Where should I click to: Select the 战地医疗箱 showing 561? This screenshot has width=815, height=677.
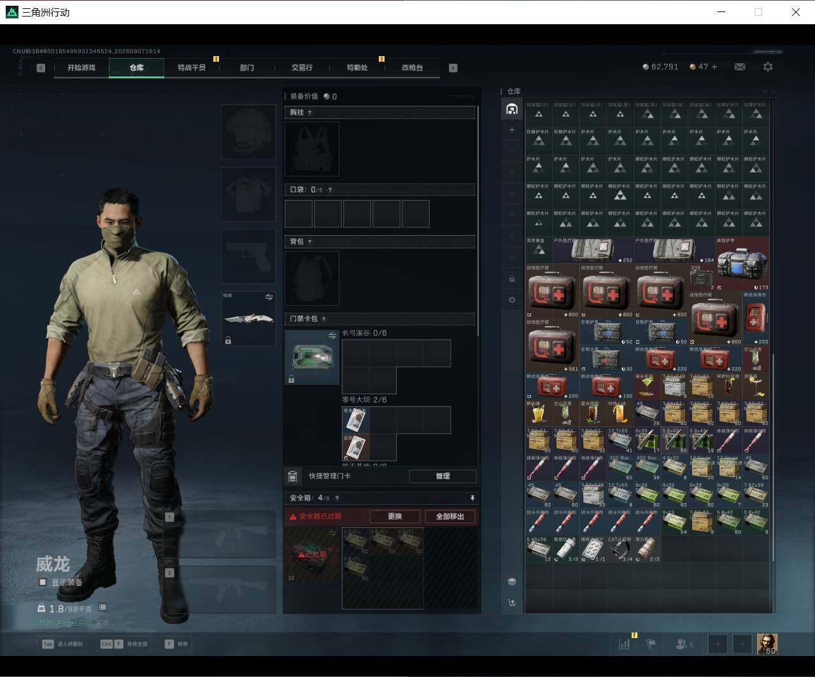552,345
